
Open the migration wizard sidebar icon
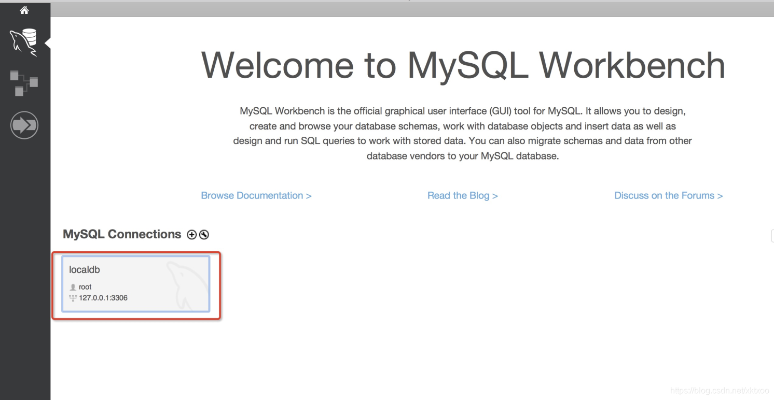[24, 125]
